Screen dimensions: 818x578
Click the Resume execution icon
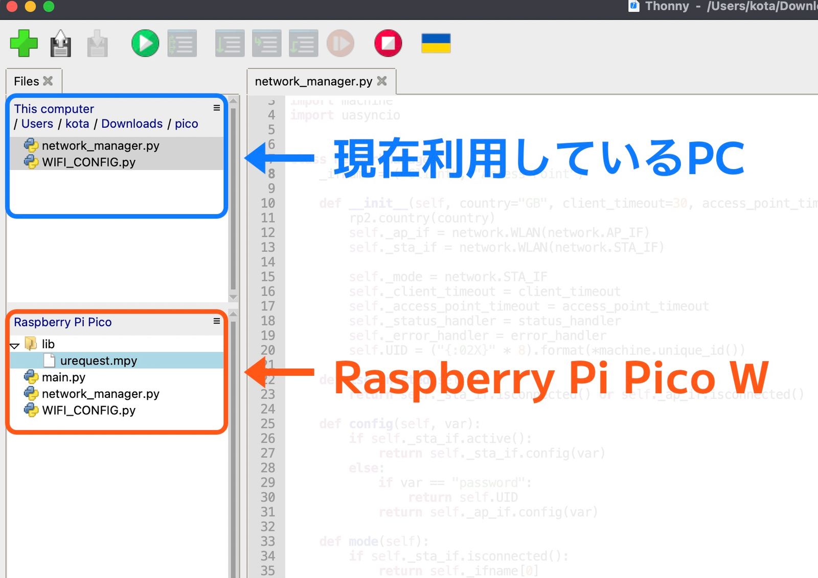click(x=340, y=43)
